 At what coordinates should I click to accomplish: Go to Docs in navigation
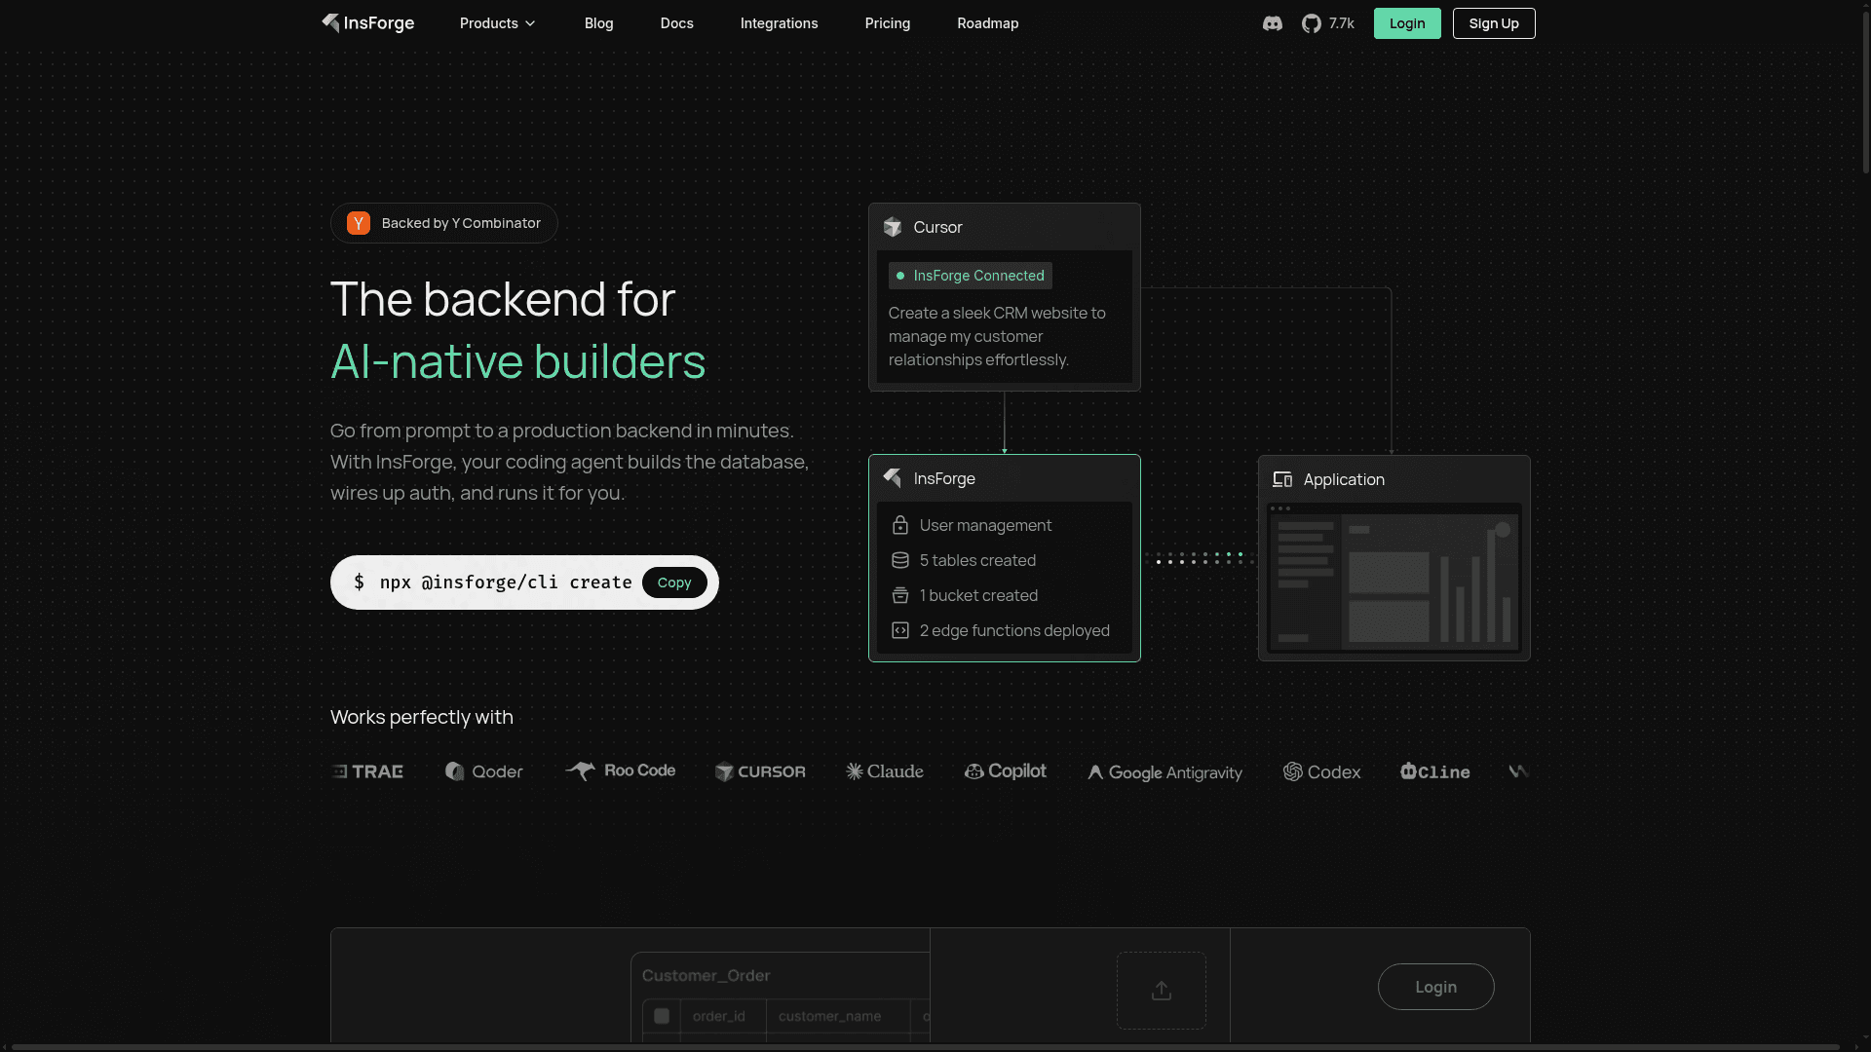(x=676, y=23)
